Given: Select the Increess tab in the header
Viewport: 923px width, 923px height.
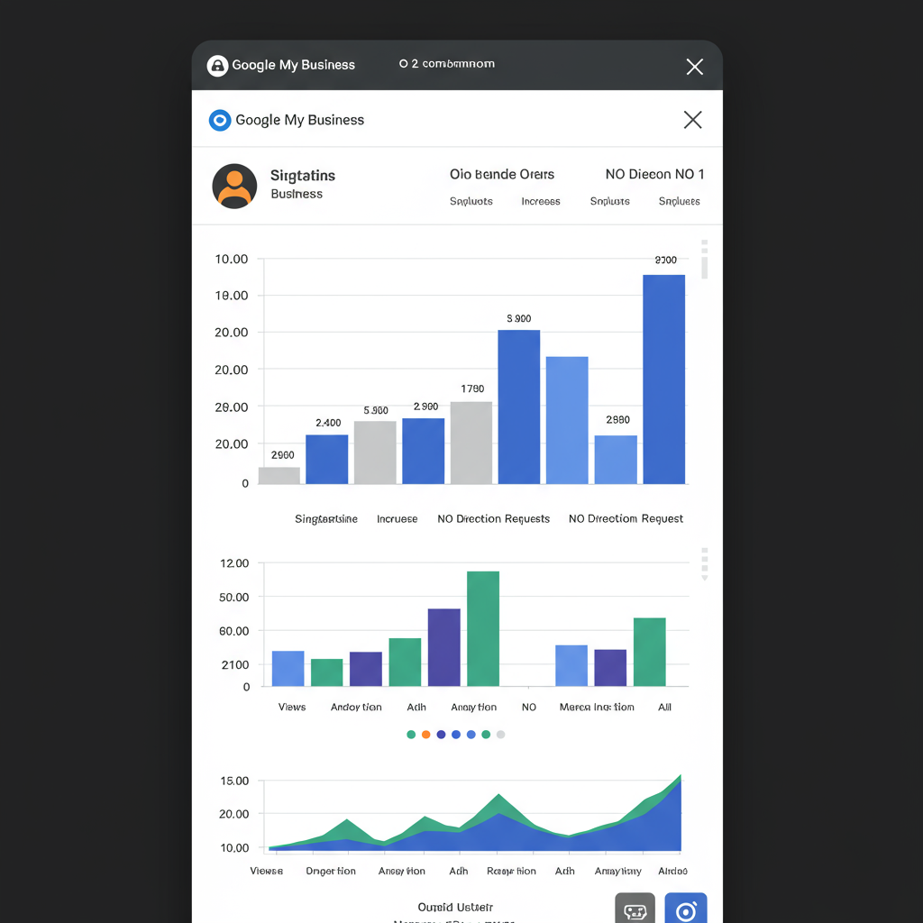Looking at the screenshot, I should click(541, 202).
